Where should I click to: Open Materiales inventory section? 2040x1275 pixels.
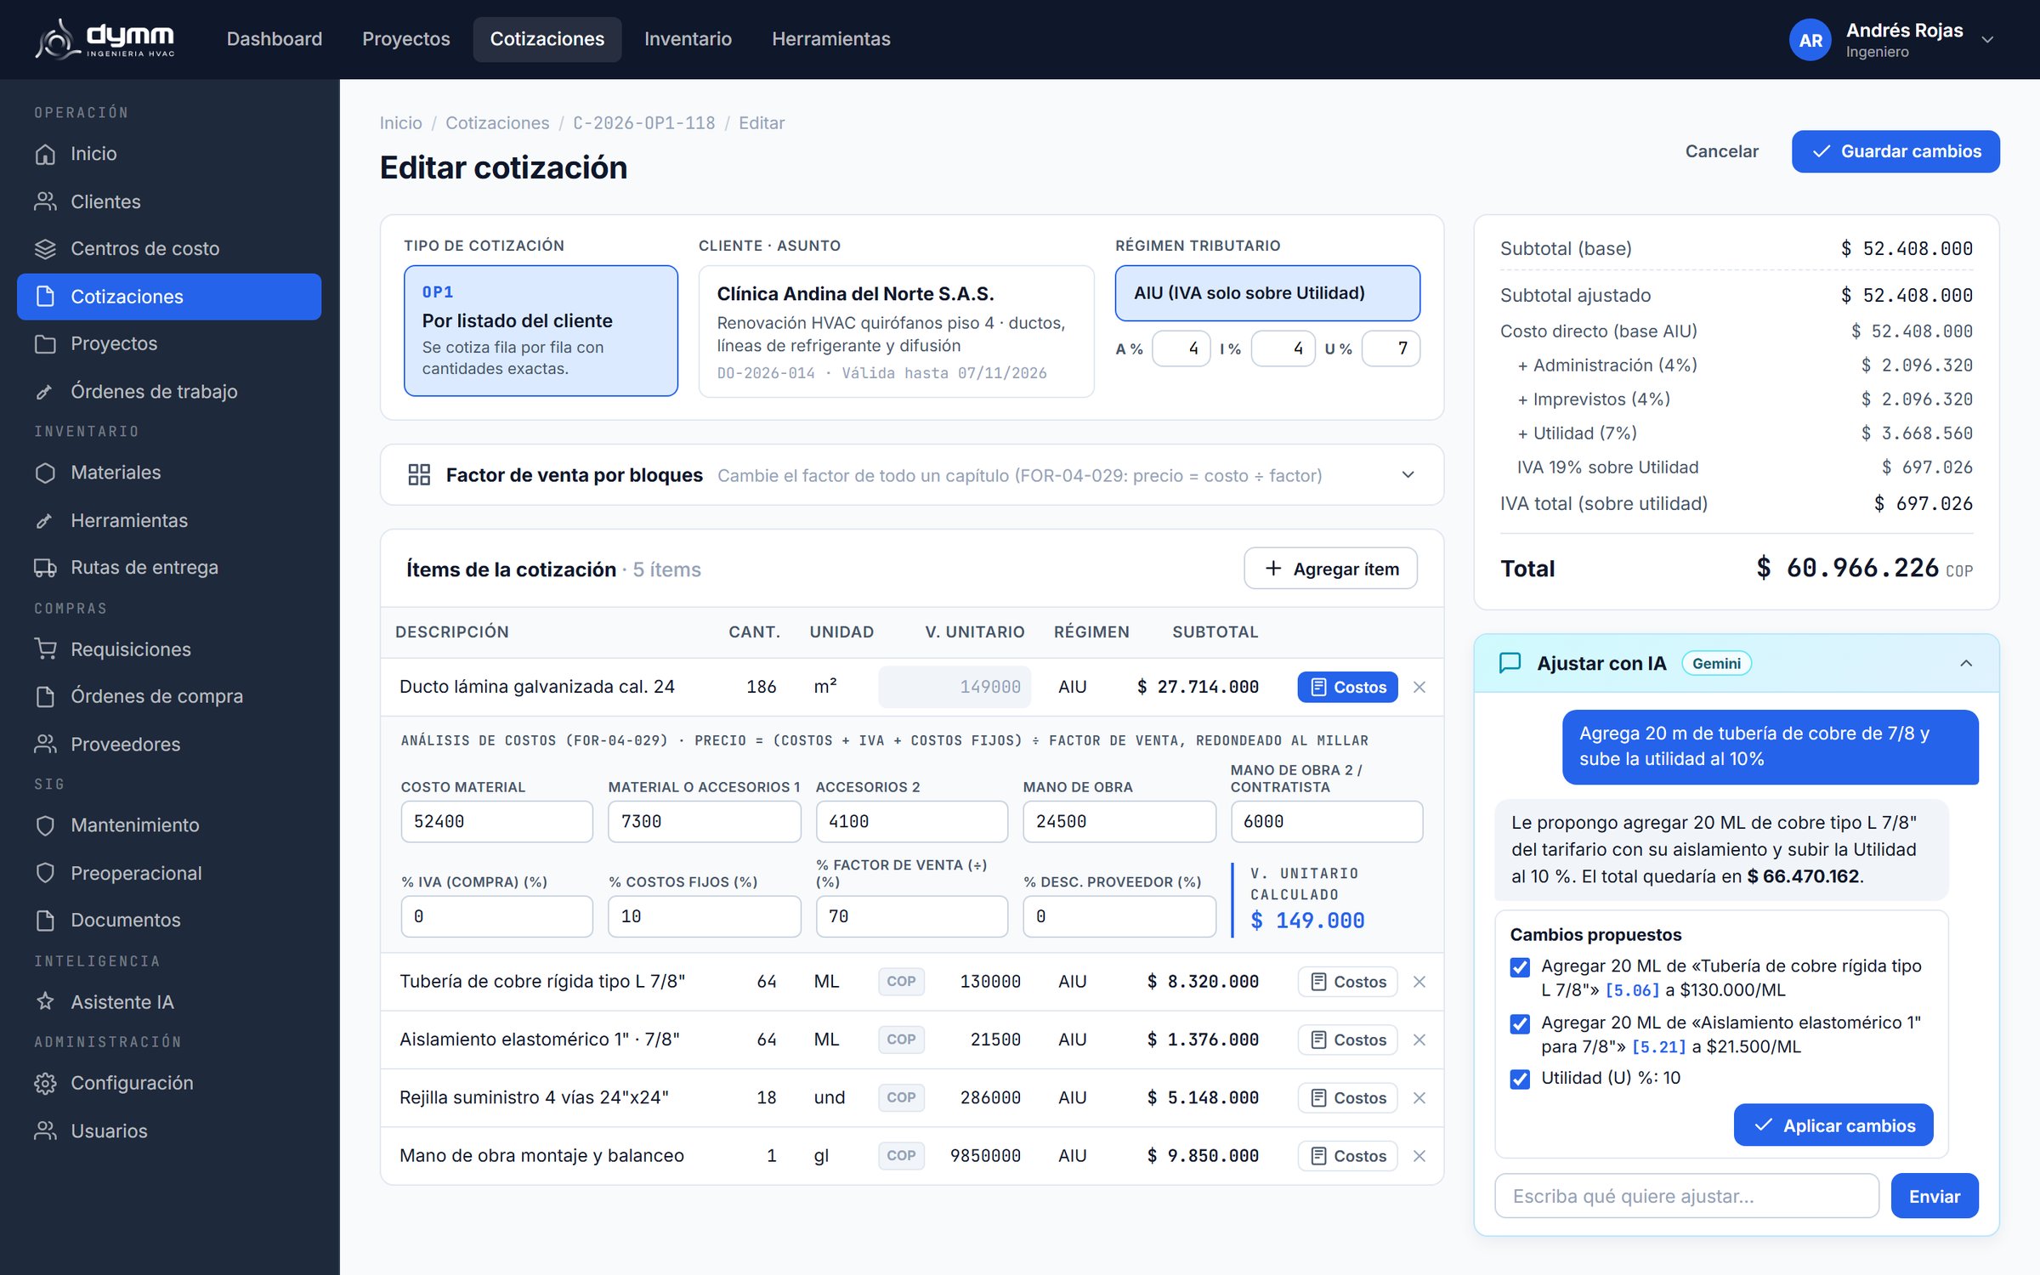click(169, 473)
